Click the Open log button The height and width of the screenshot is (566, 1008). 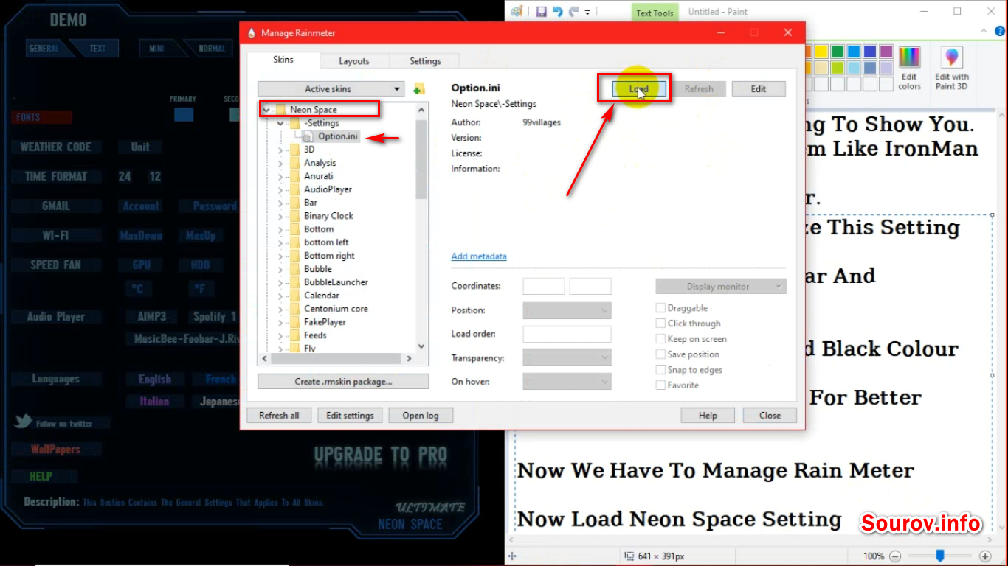click(421, 416)
